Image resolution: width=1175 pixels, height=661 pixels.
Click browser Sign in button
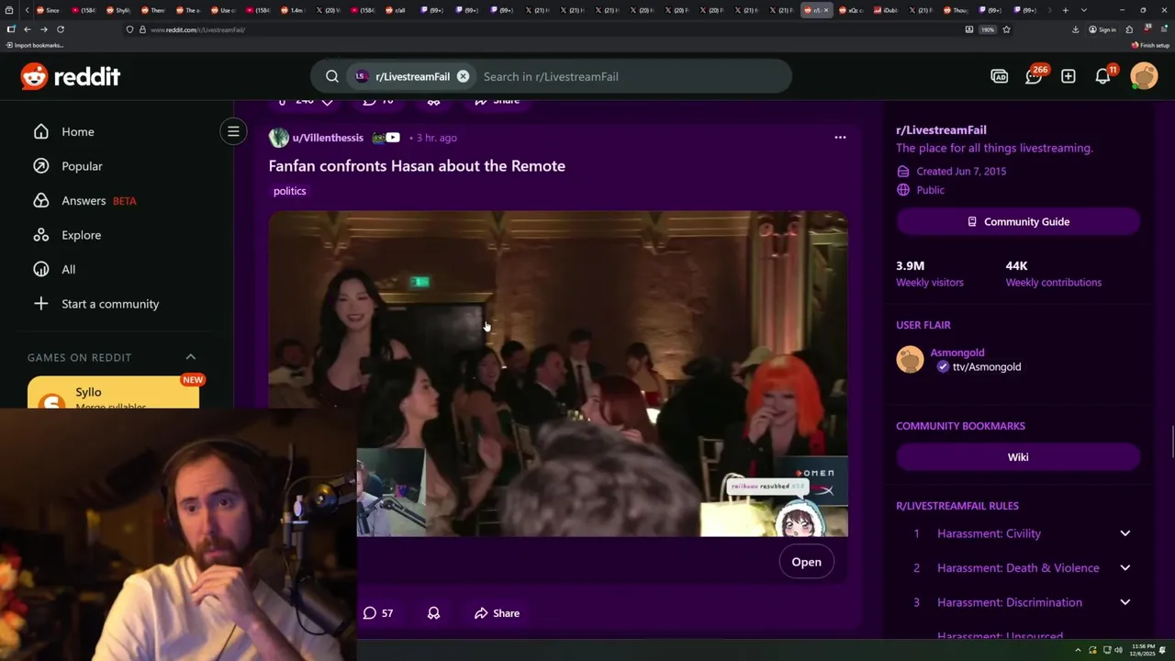point(1102,29)
